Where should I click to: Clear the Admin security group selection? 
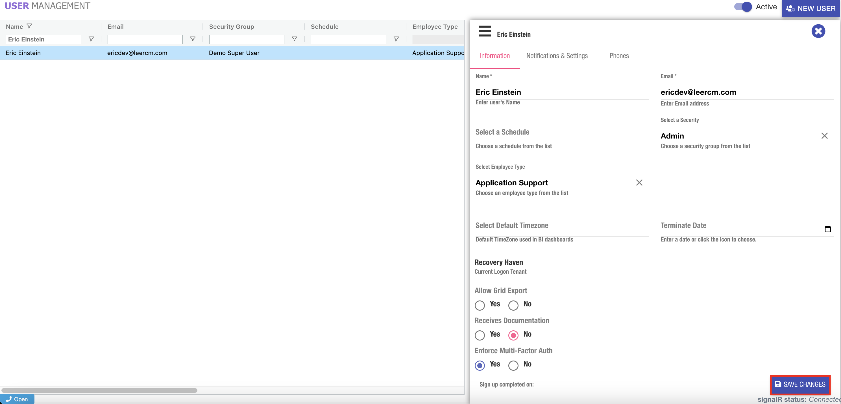pos(824,136)
